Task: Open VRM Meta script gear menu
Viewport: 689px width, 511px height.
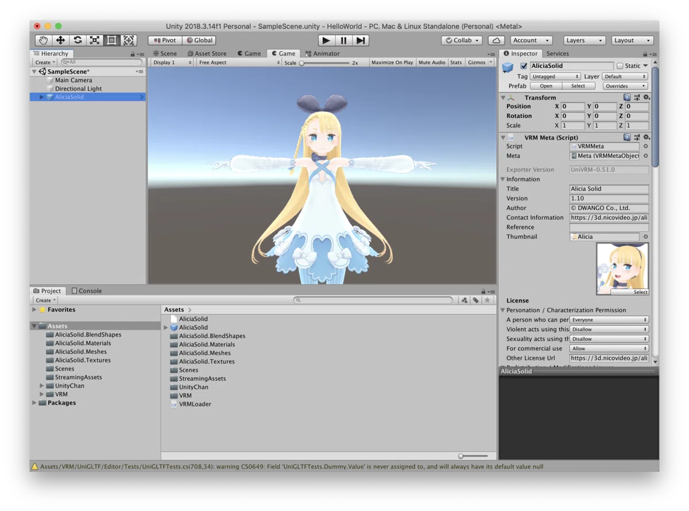Action: pos(647,137)
